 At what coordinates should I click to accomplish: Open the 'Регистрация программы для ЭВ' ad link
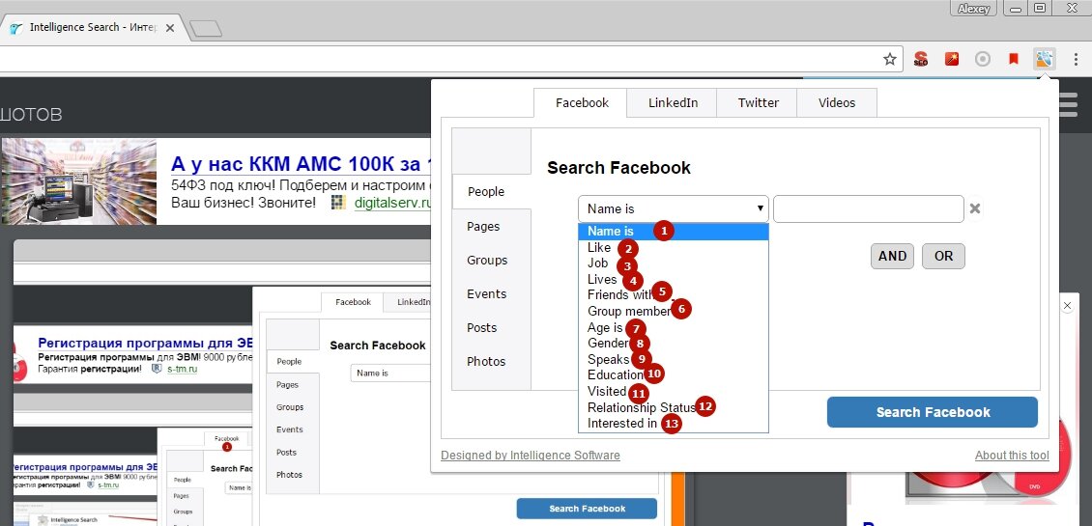pyautogui.click(x=145, y=343)
